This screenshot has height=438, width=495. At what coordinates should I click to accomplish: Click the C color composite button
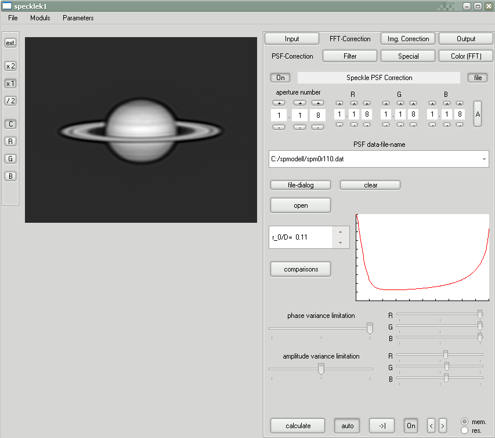10,124
